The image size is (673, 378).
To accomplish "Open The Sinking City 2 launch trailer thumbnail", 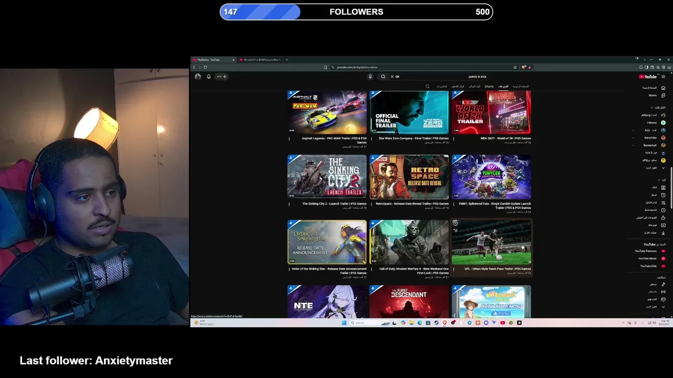I will click(x=327, y=177).
